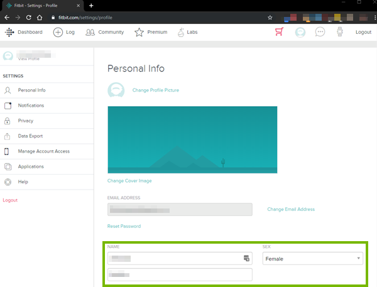Reload the page with refresh icon

29,18
